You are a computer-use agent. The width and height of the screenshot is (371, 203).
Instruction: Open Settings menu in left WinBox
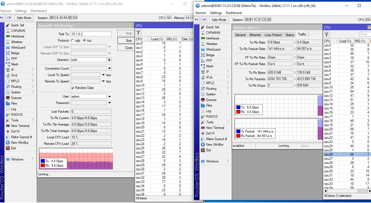click(x=21, y=11)
